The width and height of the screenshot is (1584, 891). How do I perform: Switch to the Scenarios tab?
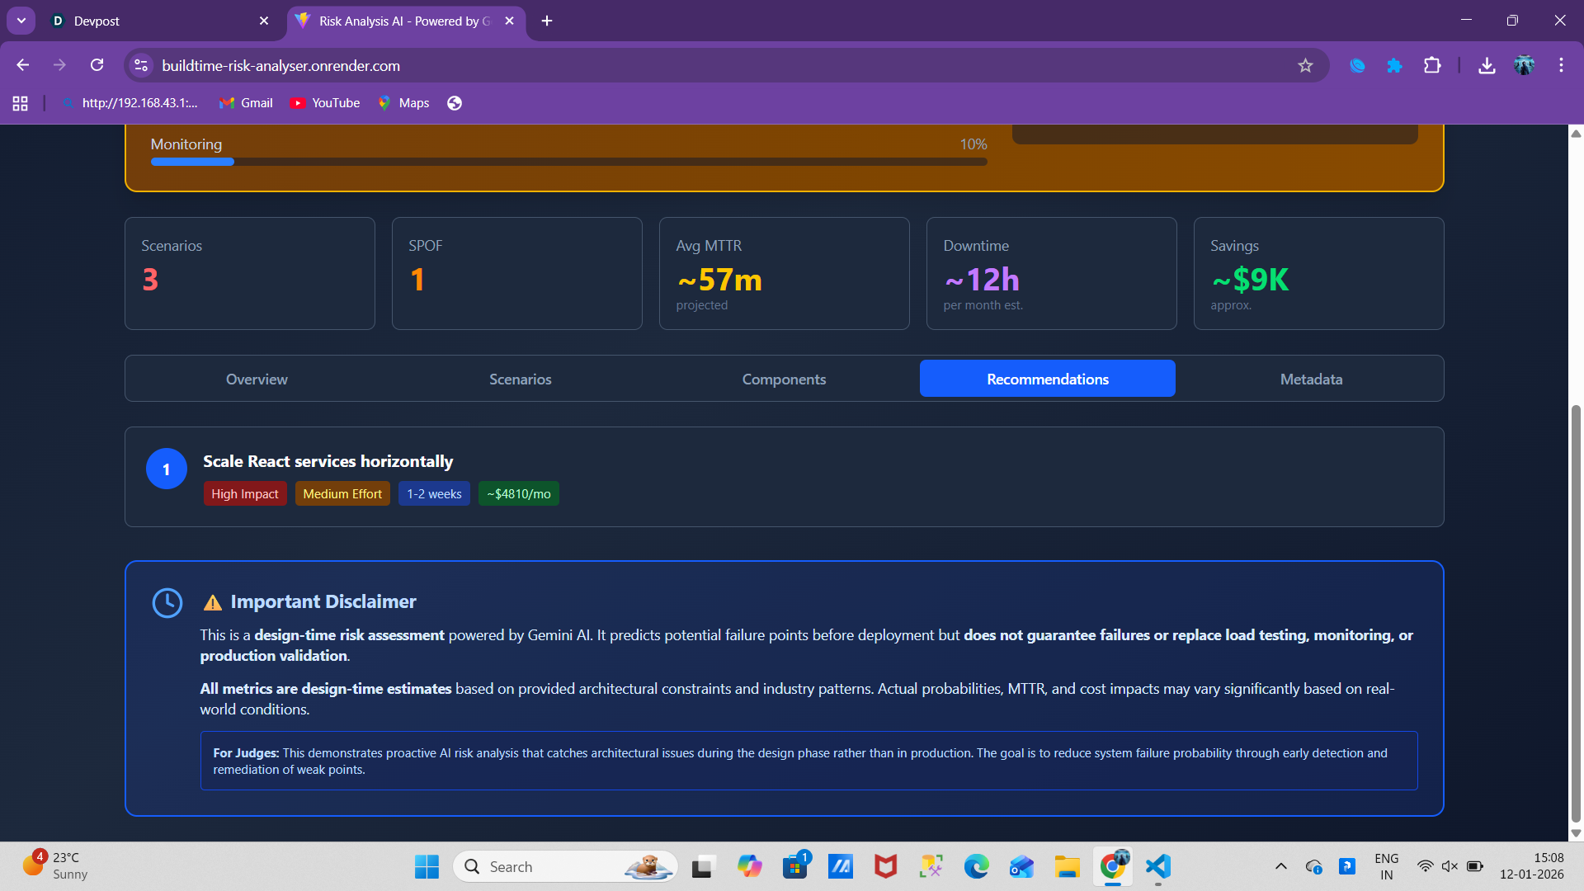point(520,379)
